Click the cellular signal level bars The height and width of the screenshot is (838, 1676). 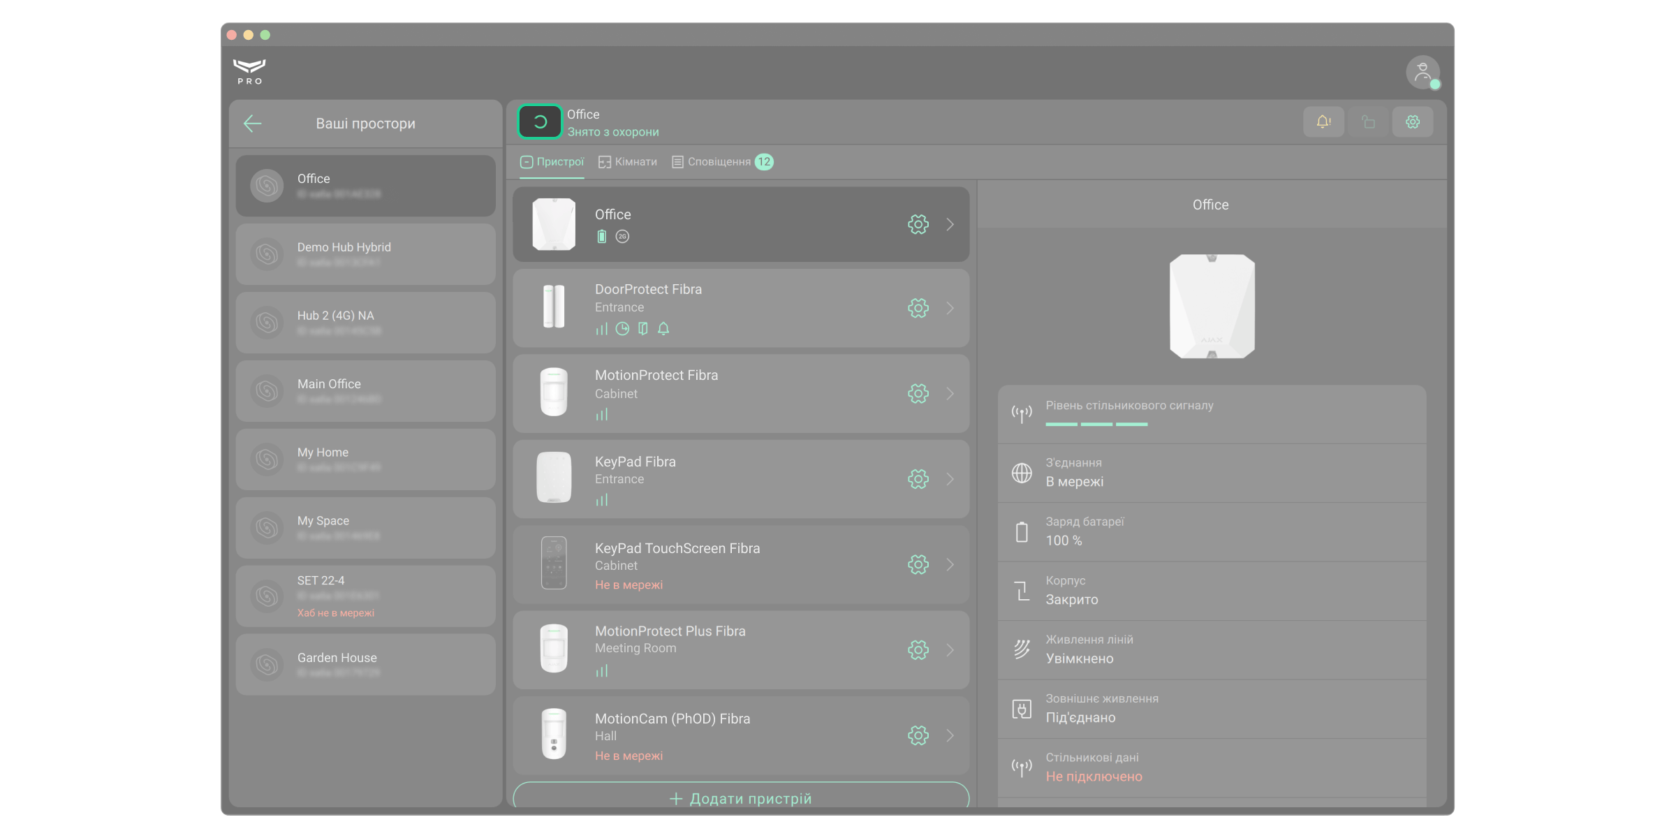[x=1096, y=424]
